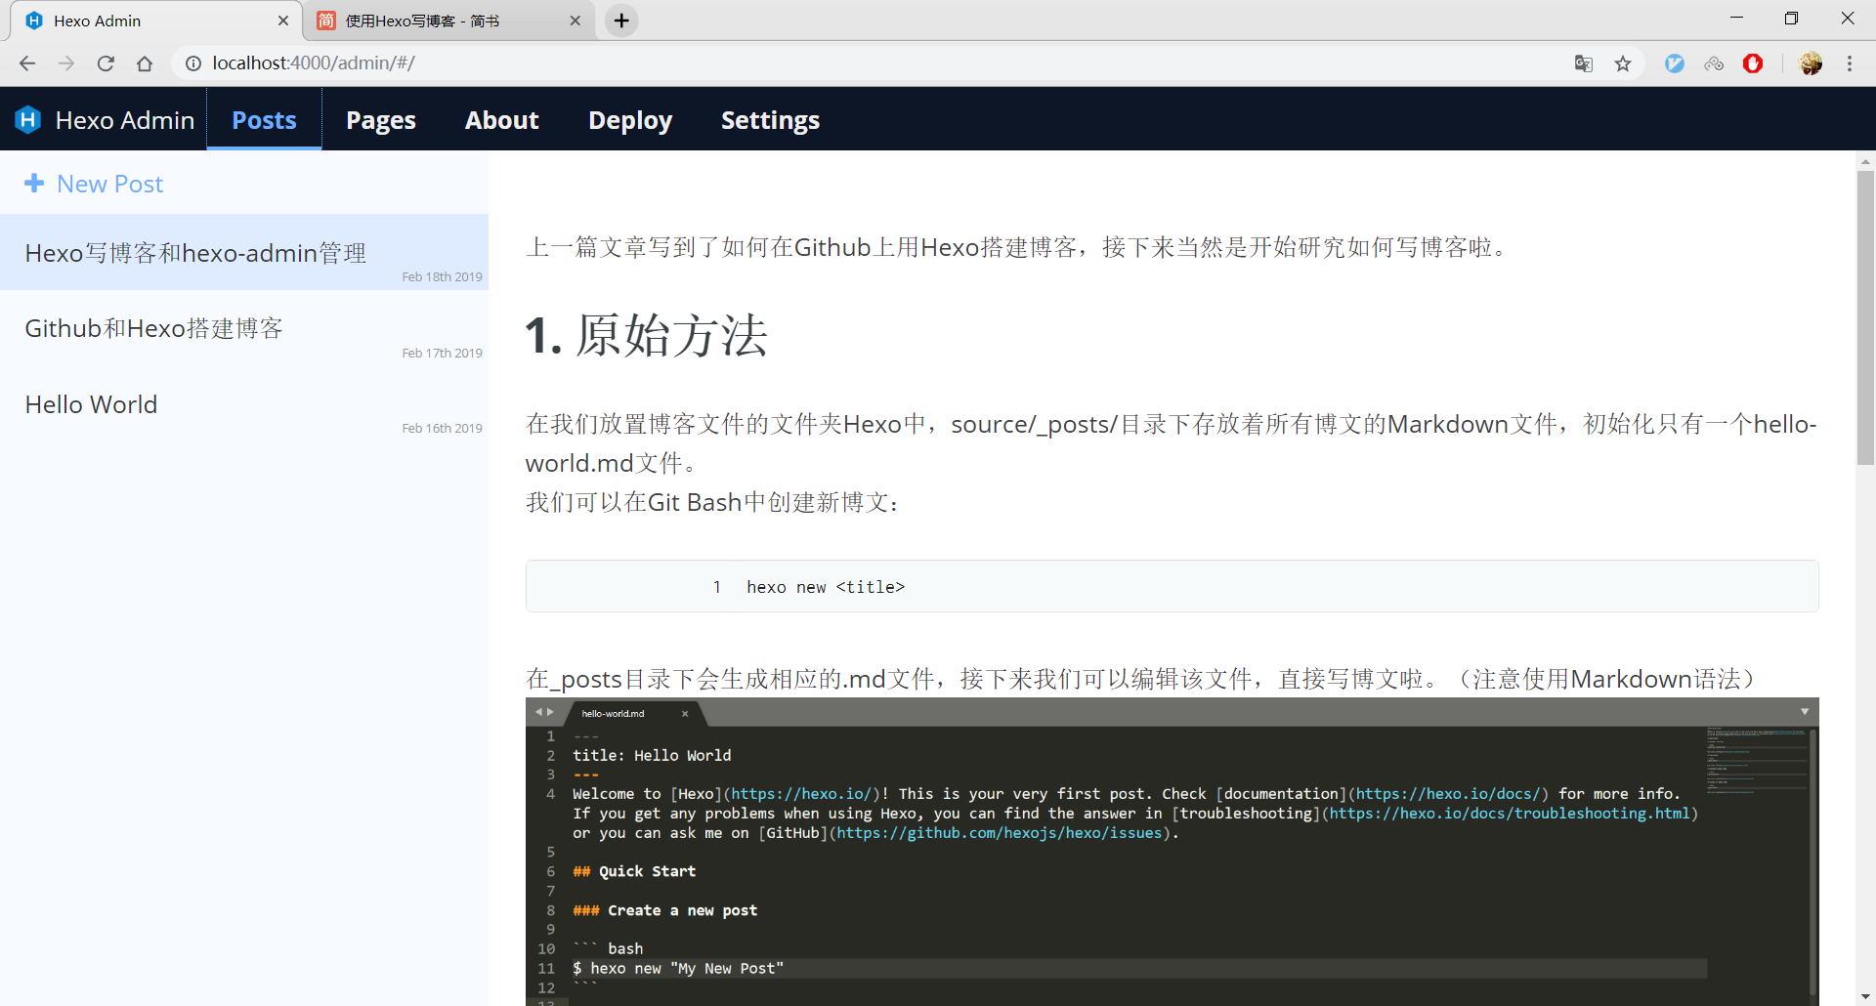Click the paragraph starting 在_posts目录下会生成
The image size is (1876, 1006).
click(1144, 679)
